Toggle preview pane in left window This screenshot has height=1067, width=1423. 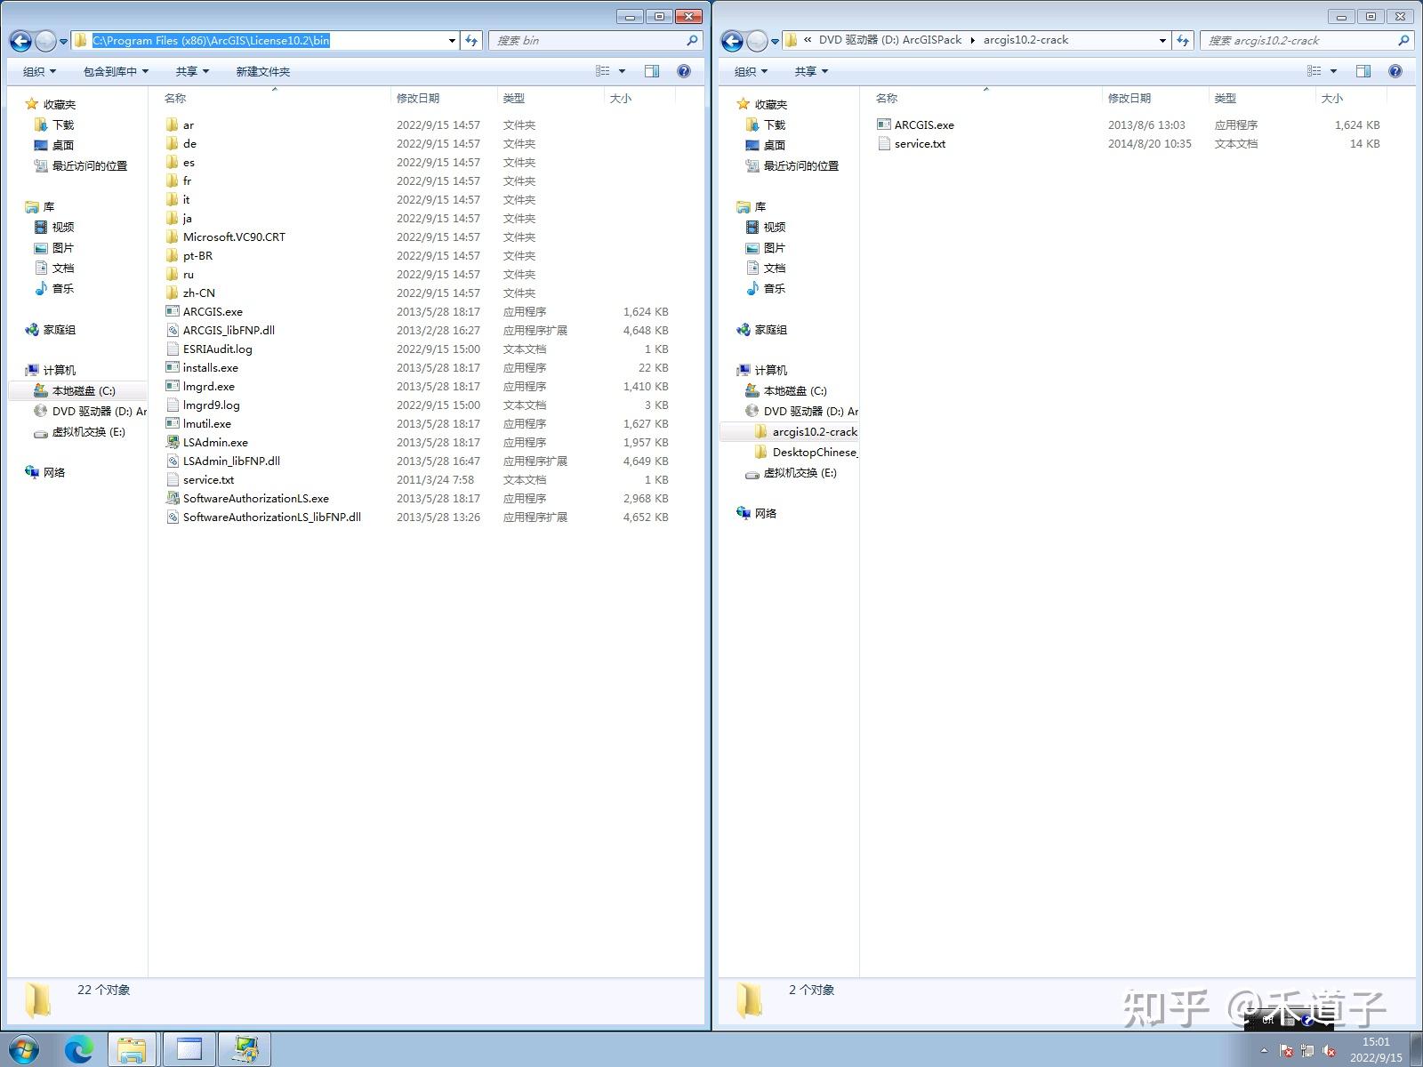pyautogui.click(x=652, y=71)
